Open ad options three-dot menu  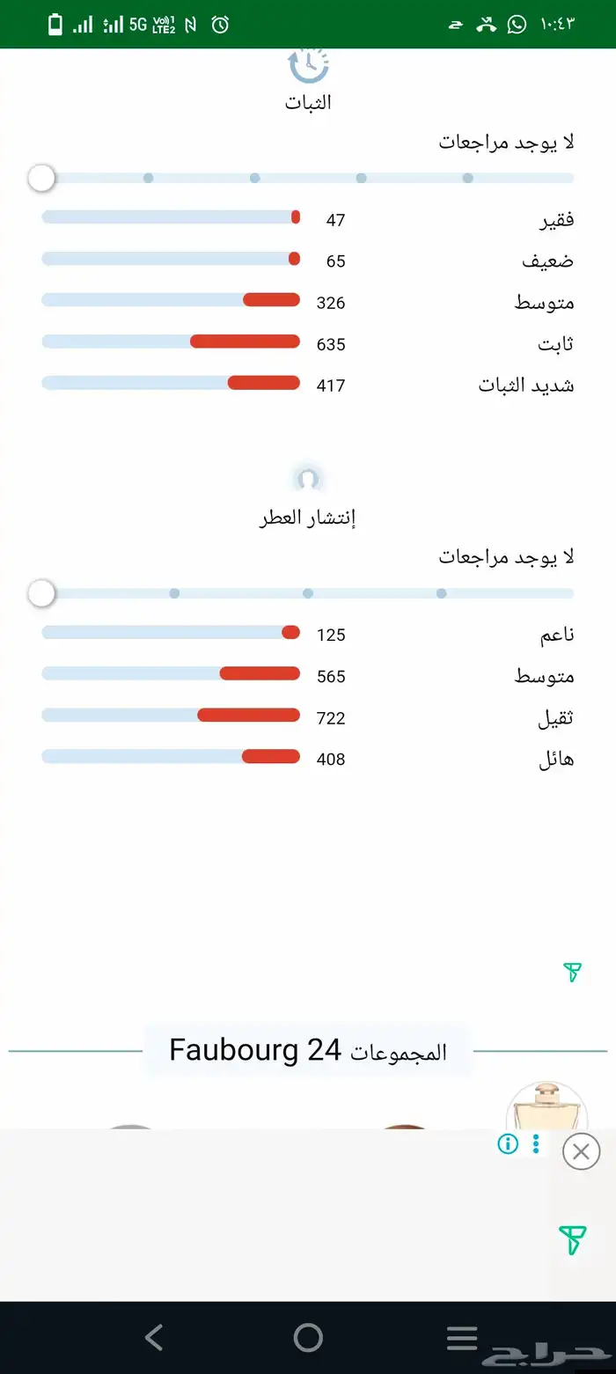536,1143
